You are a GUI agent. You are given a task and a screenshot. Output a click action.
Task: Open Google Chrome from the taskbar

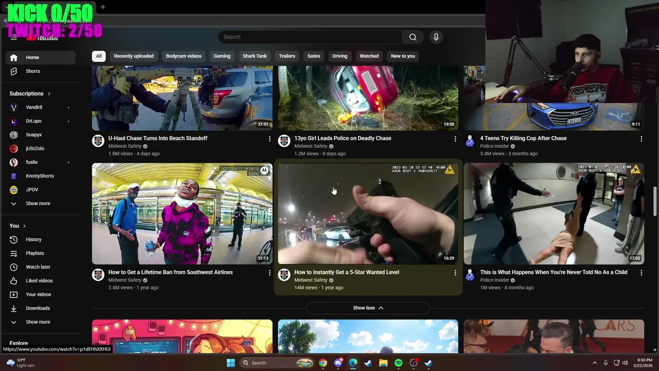(323, 363)
